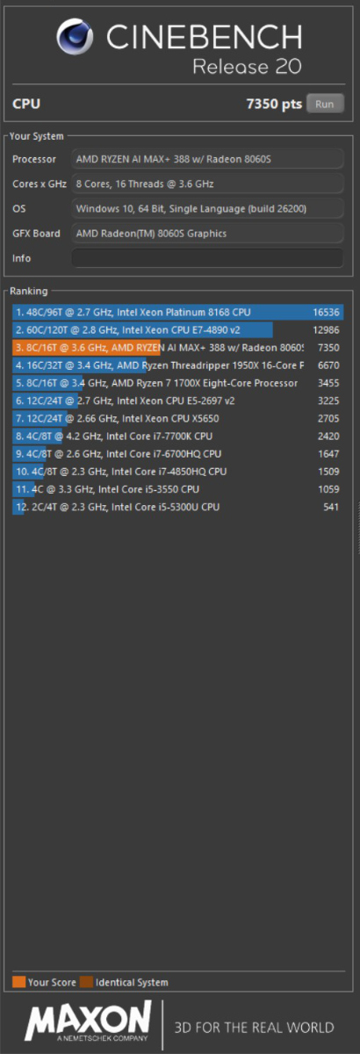Select Core i7-6700HQ ranking row
The width and height of the screenshot is (360, 1054).
coord(177,454)
